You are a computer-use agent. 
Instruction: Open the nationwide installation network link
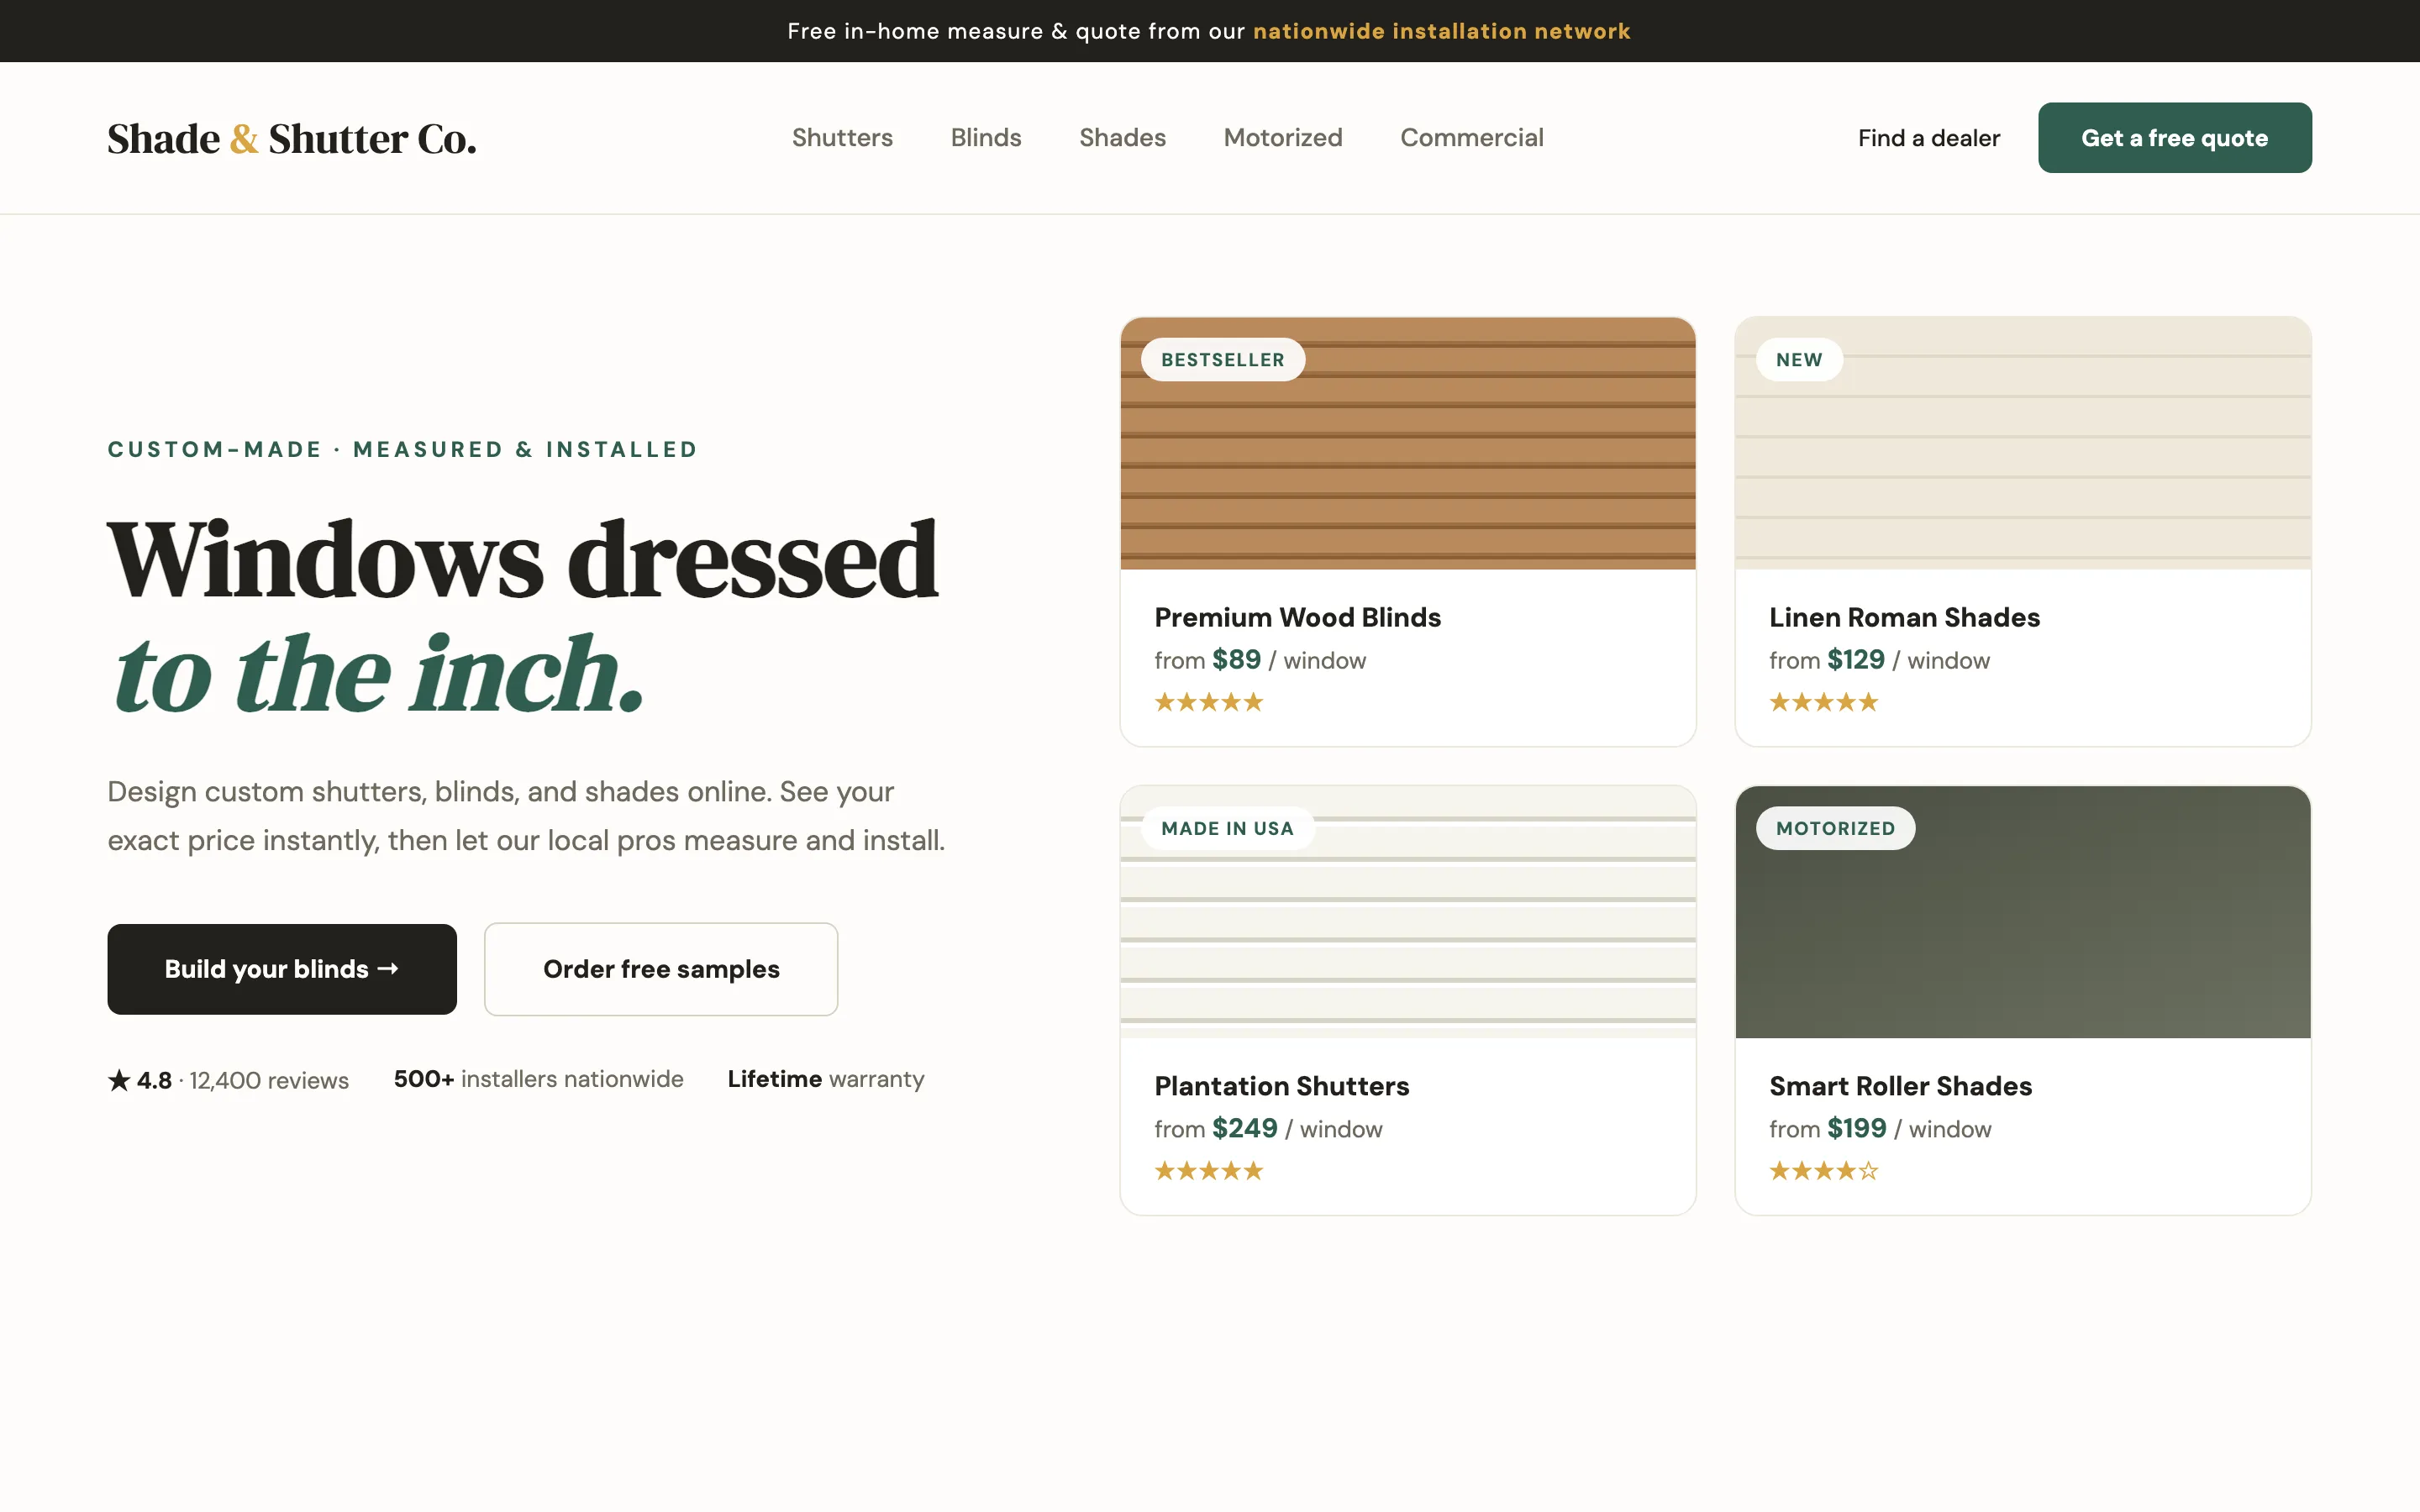[1441, 31]
